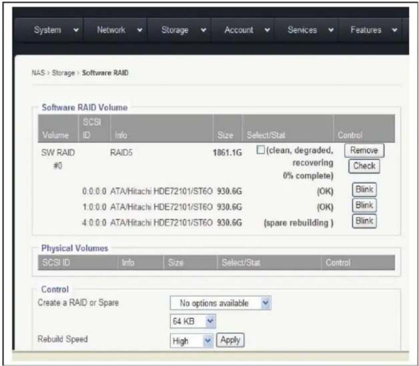Select the RAID5 info text

coord(121,153)
